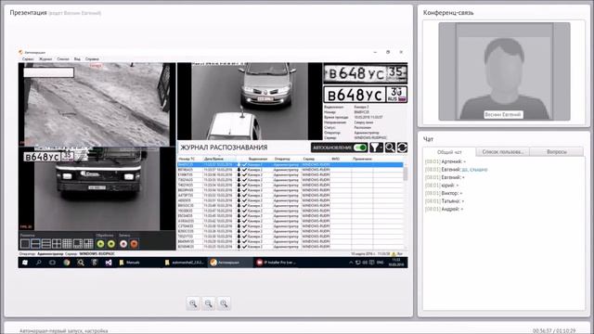This screenshot has height=334, width=594.
Task: Open the Журнал menu
Action: 45,59
